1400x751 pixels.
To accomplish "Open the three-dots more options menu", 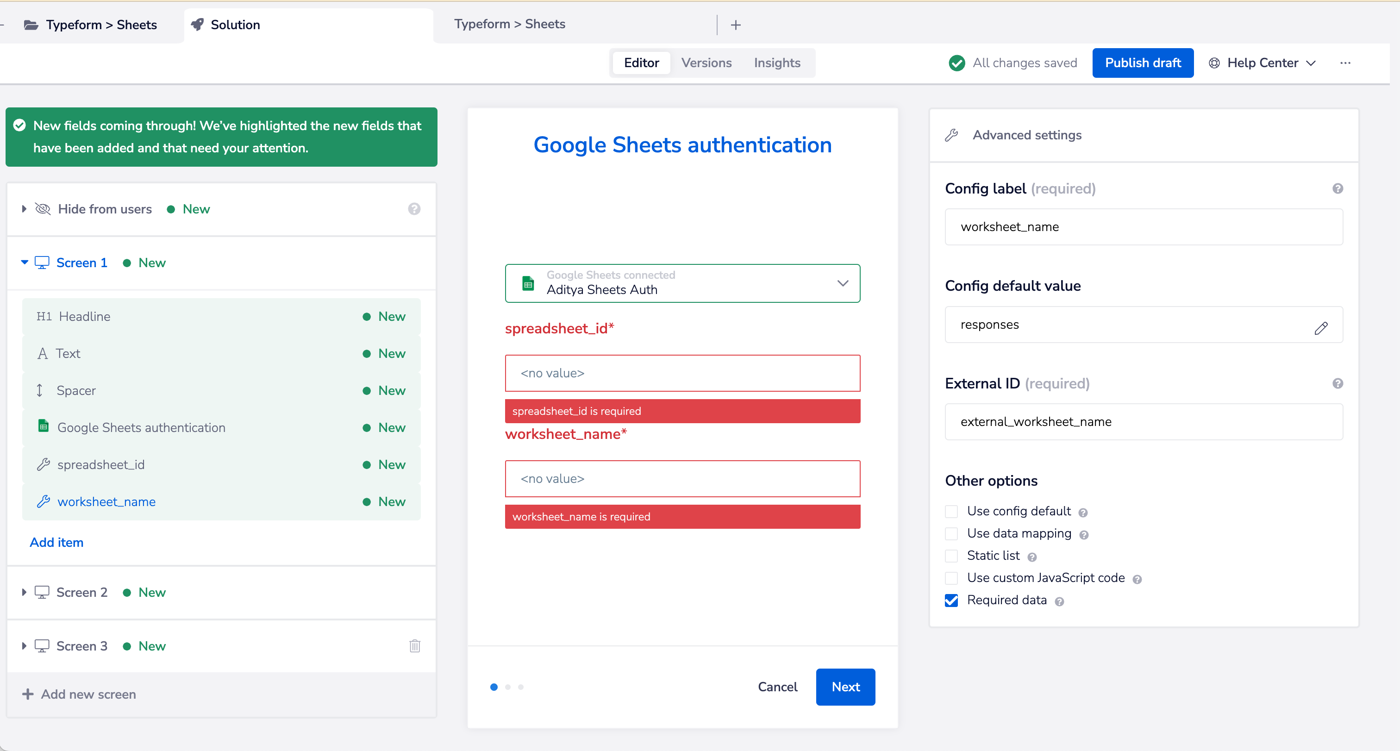I will click(1345, 63).
